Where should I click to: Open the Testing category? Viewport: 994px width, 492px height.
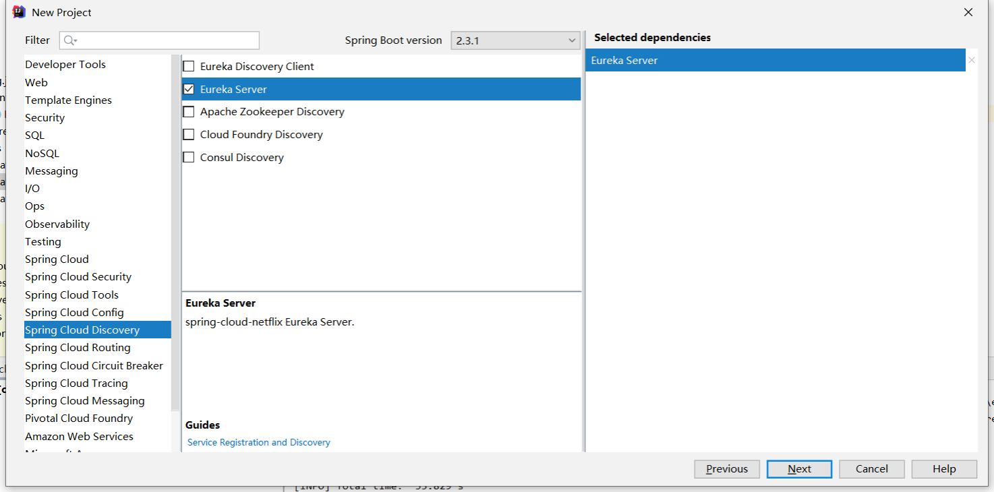pos(98,241)
